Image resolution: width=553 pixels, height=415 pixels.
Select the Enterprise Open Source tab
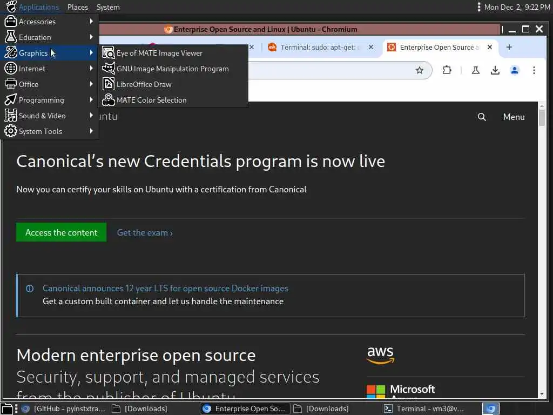440,47
